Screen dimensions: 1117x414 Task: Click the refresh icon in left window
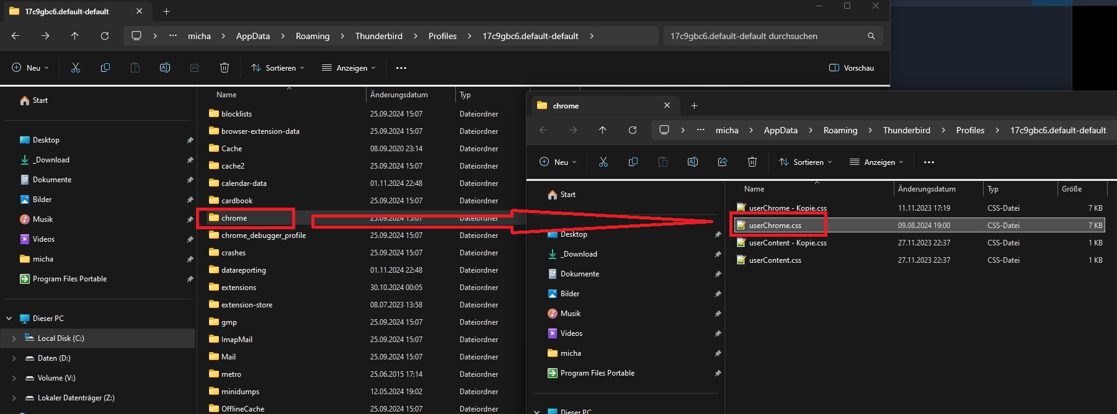pyautogui.click(x=105, y=36)
